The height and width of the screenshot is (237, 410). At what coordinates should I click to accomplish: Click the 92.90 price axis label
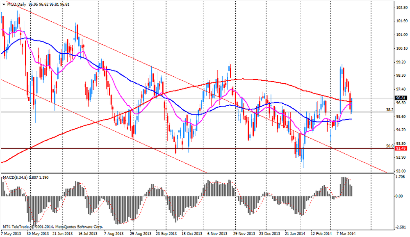(x=402, y=157)
